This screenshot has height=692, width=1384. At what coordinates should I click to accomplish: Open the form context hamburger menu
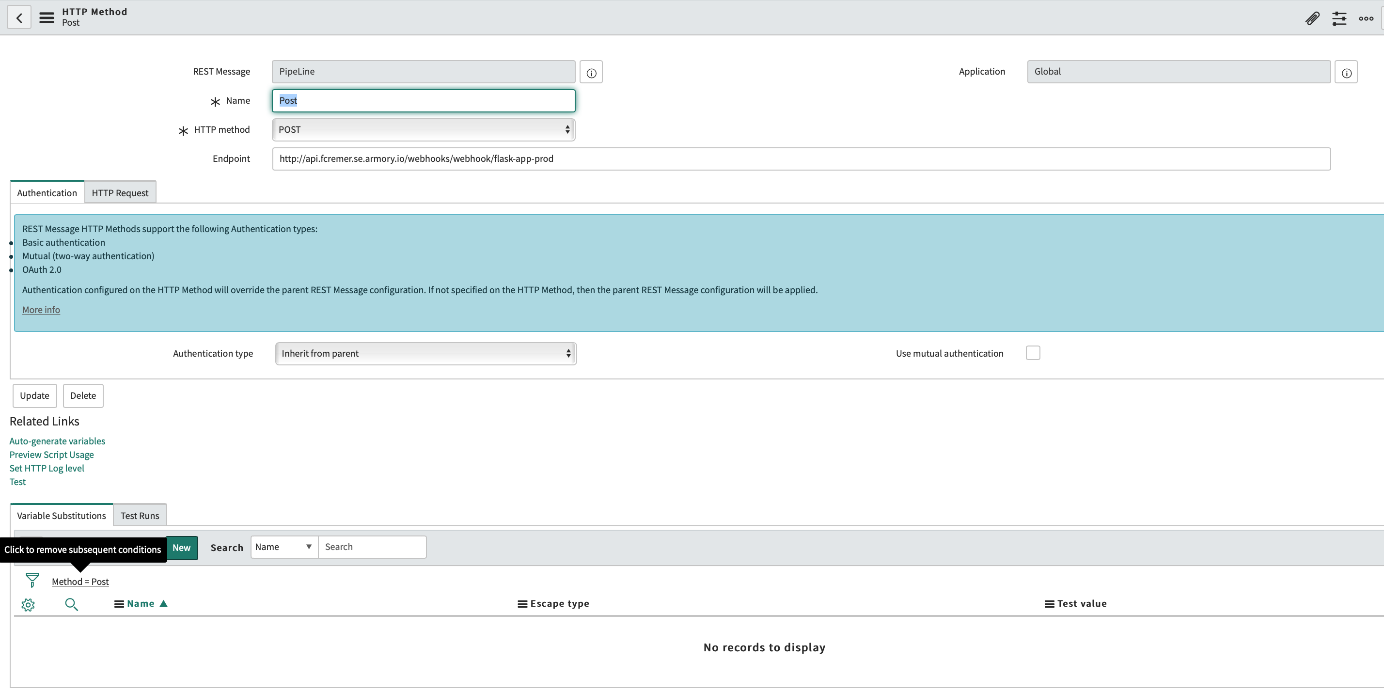click(x=47, y=18)
